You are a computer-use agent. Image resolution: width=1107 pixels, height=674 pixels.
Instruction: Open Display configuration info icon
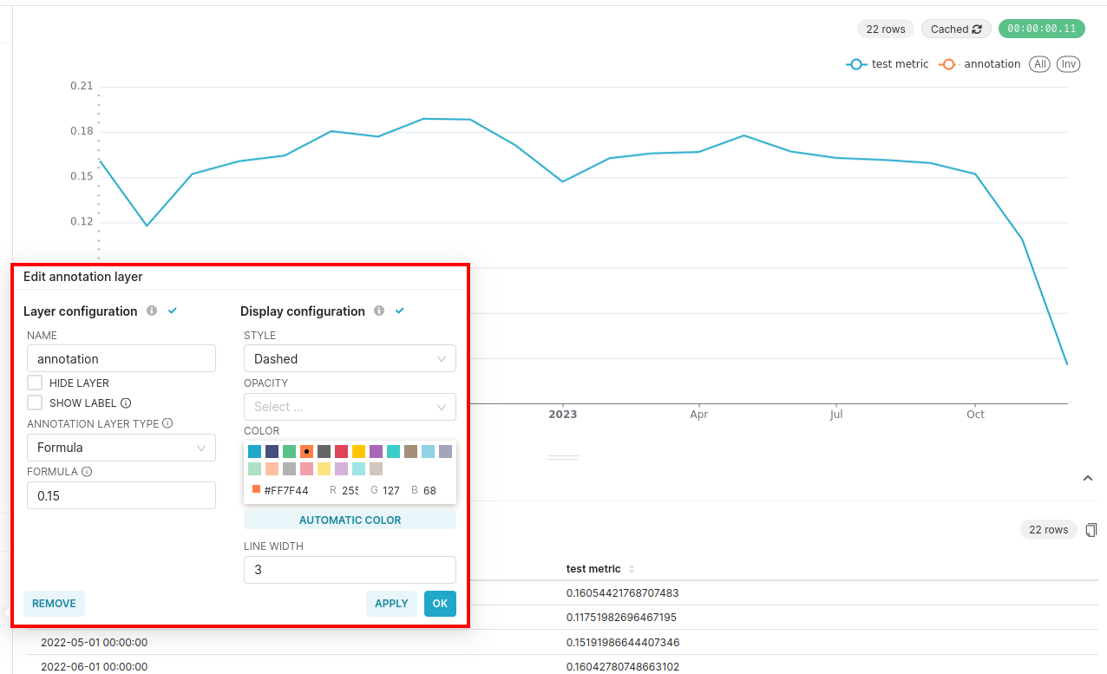(379, 311)
